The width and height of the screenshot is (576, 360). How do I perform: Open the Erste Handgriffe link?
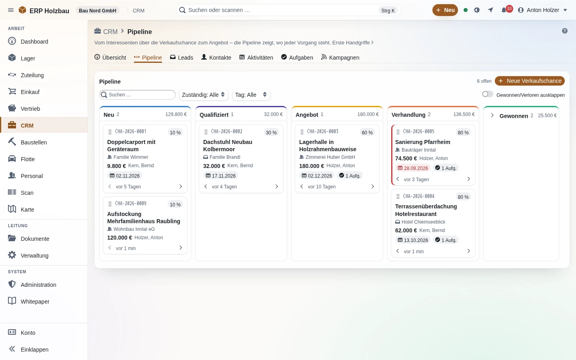click(x=353, y=42)
